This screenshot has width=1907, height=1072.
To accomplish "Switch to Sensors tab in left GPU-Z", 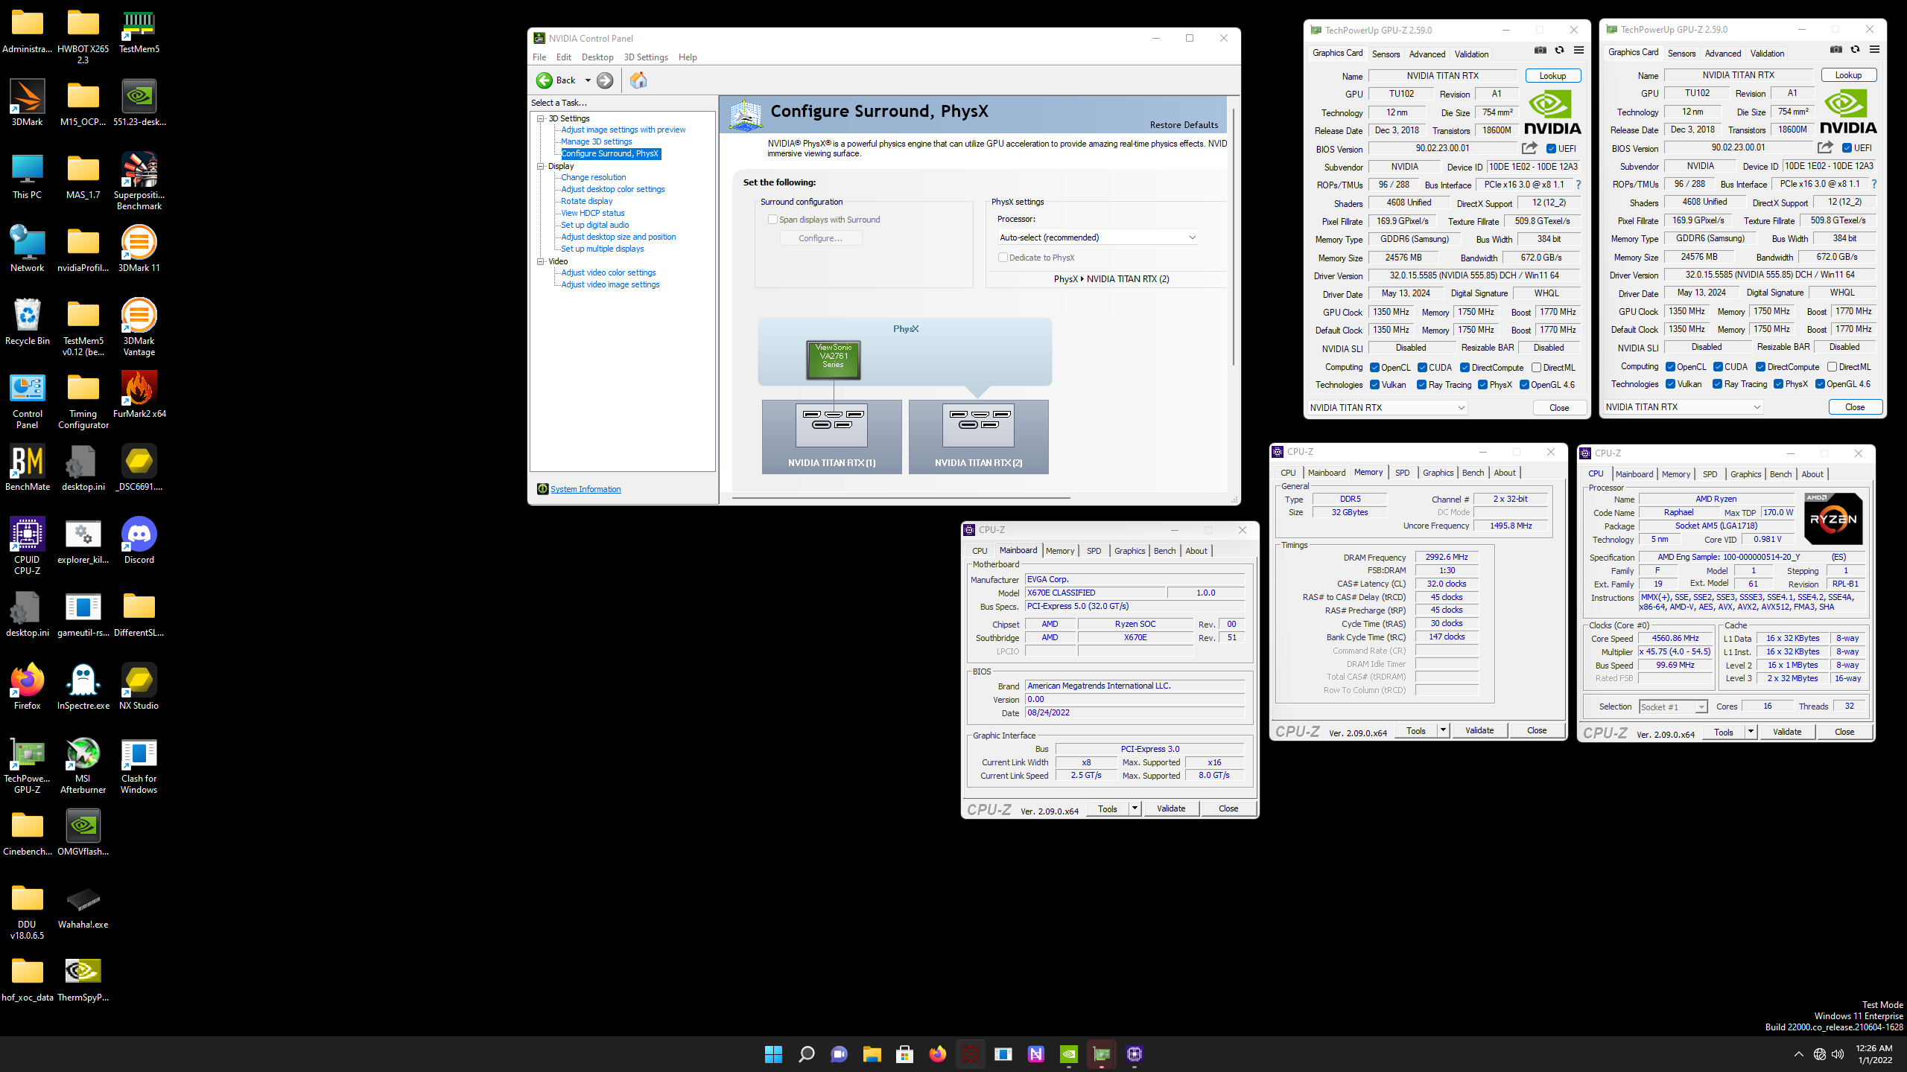I will 1386,54.
